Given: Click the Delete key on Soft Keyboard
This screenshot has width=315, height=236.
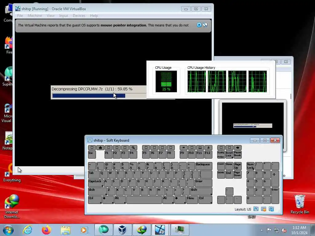Looking at the screenshot, I should tap(221, 175).
